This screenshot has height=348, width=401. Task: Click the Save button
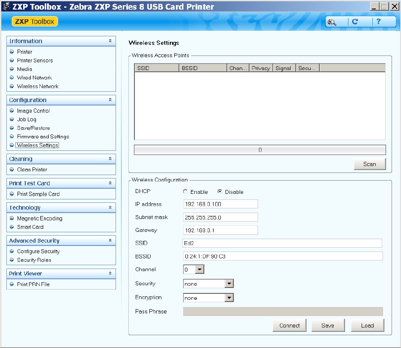[328, 325]
